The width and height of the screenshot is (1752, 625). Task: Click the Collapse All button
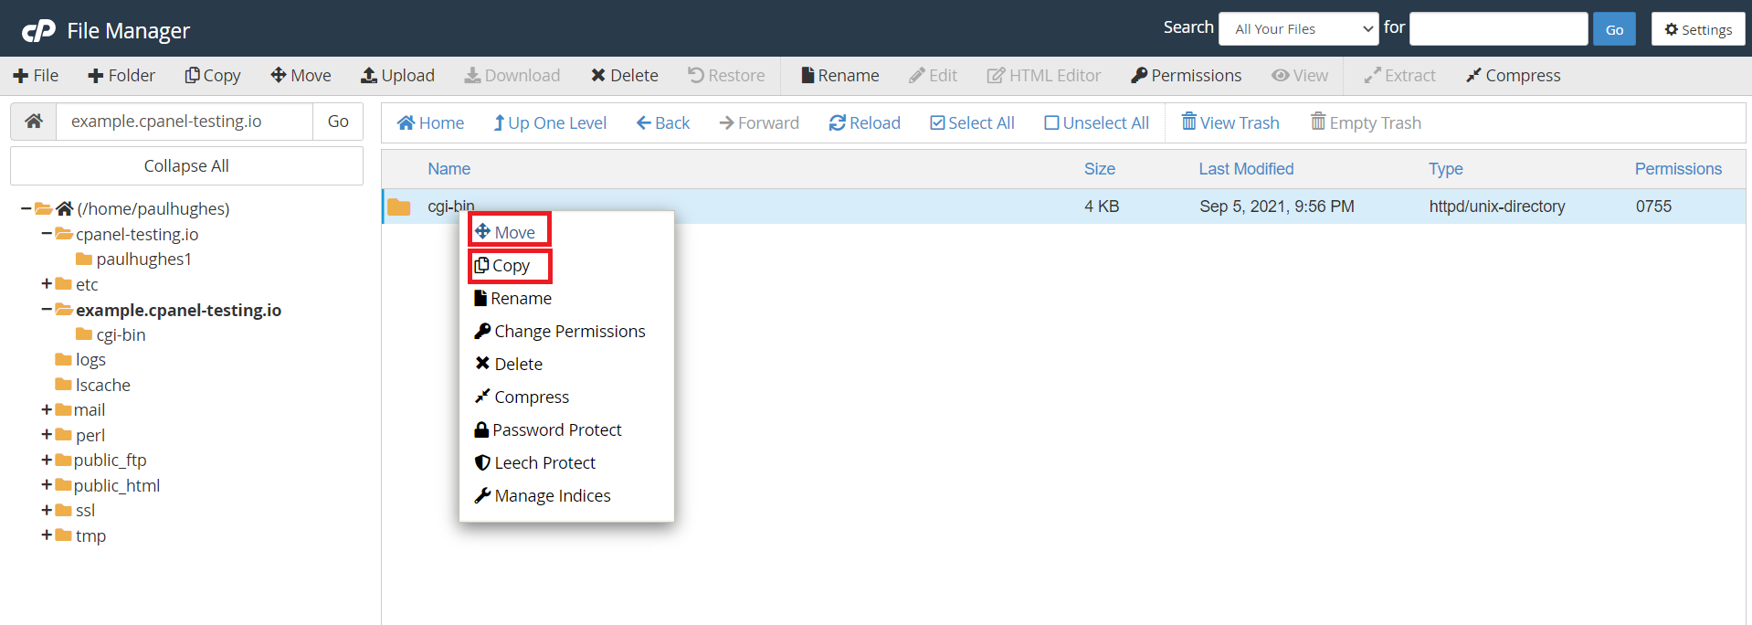point(186,166)
